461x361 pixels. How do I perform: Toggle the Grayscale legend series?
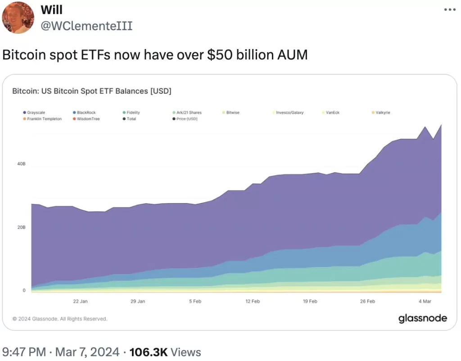(34, 113)
